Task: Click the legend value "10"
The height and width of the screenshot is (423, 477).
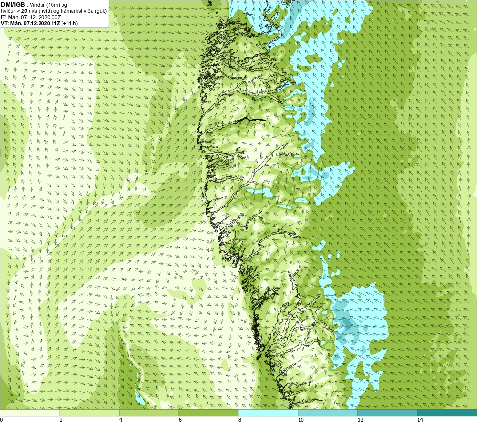Action: [301, 420]
